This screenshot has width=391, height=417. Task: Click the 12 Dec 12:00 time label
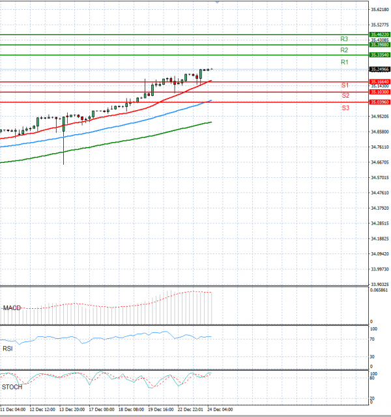(42, 410)
